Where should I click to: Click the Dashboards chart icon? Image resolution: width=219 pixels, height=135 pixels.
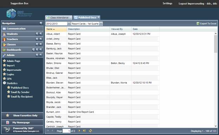point(4,50)
